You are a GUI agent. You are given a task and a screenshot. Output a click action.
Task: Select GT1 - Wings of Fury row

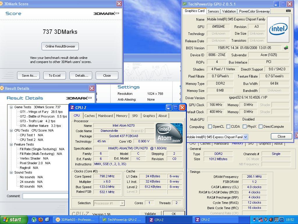[x=41, y=112]
